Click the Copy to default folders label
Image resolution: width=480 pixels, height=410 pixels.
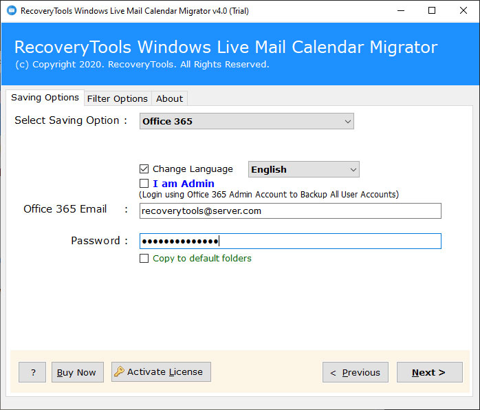pyautogui.click(x=202, y=259)
